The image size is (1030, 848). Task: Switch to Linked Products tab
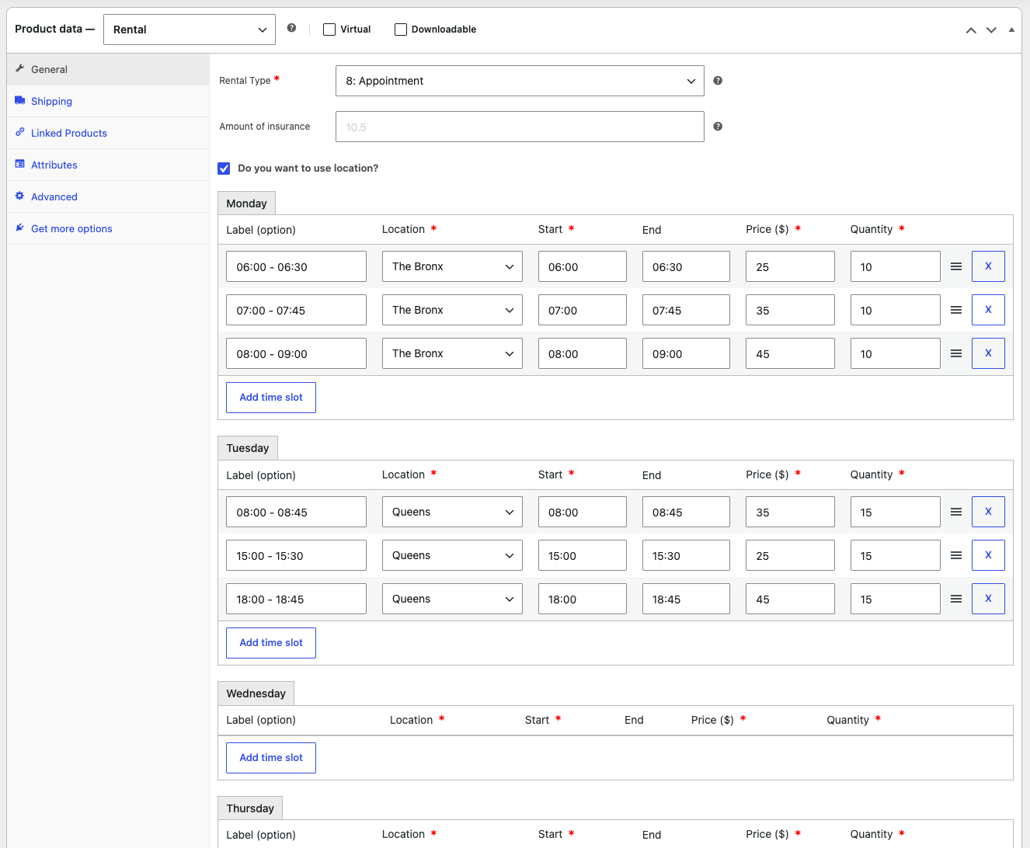pyautogui.click(x=108, y=133)
